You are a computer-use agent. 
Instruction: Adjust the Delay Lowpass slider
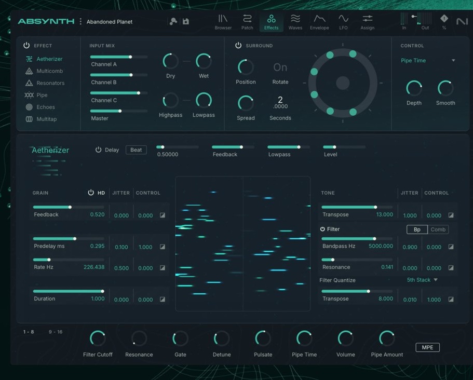pyautogui.click(x=288, y=147)
